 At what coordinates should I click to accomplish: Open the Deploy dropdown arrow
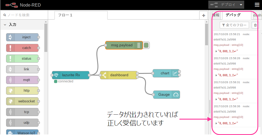coord(241,5)
